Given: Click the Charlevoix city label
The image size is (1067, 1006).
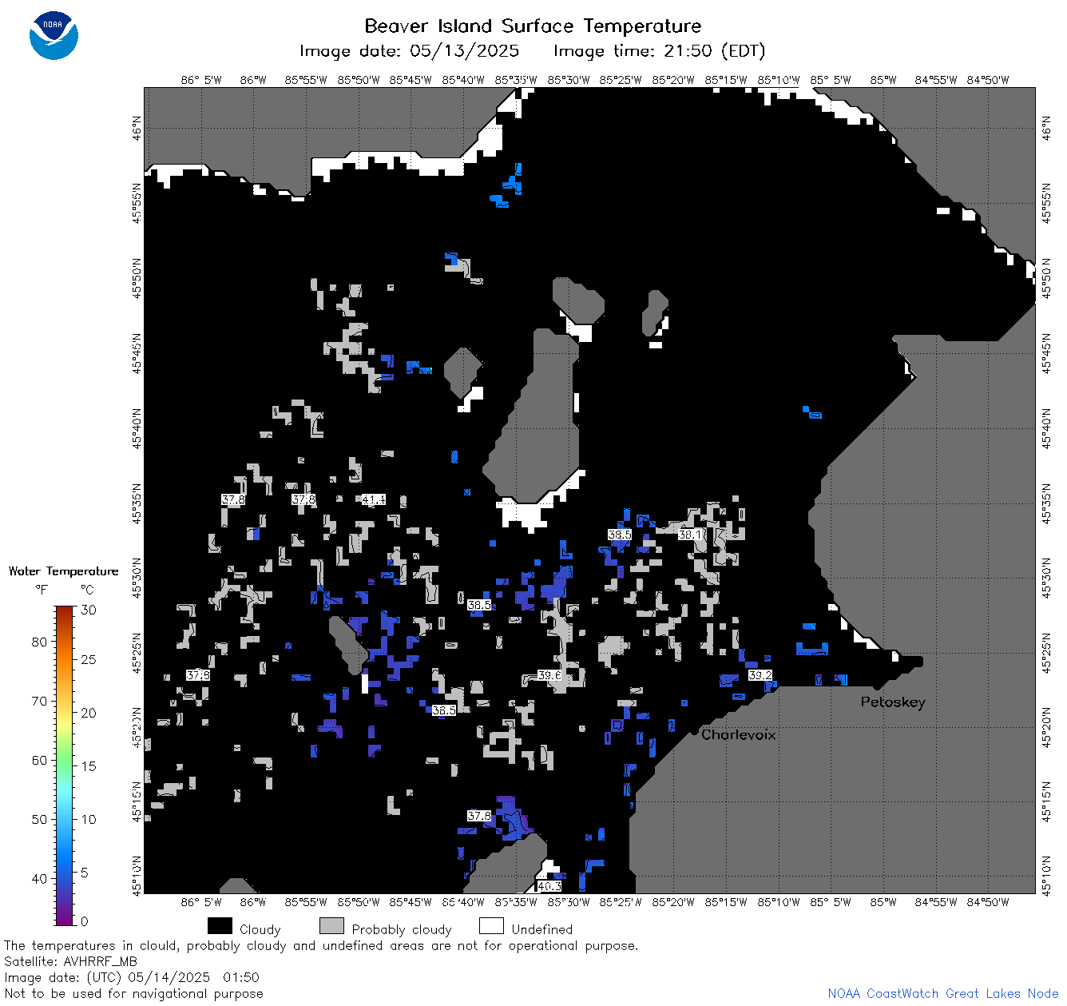Looking at the screenshot, I should (739, 734).
